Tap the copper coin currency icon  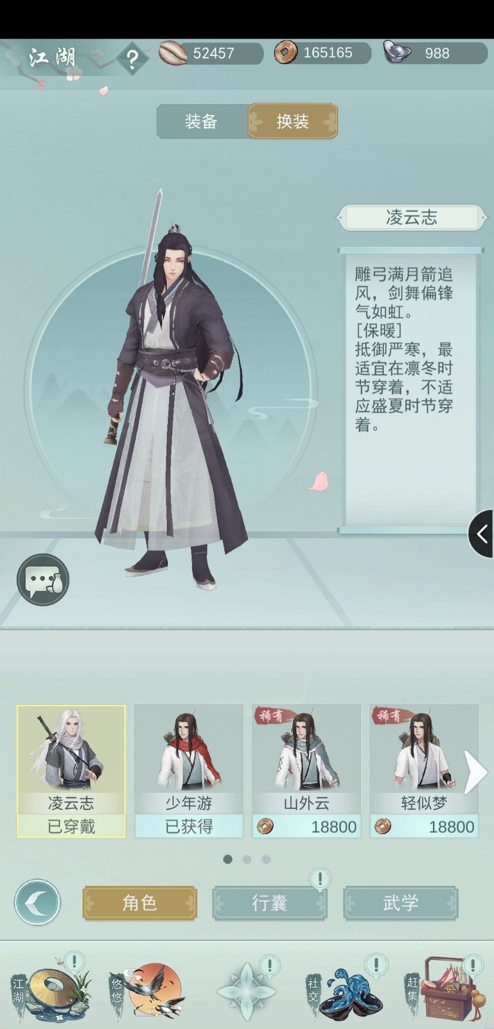pos(286,52)
